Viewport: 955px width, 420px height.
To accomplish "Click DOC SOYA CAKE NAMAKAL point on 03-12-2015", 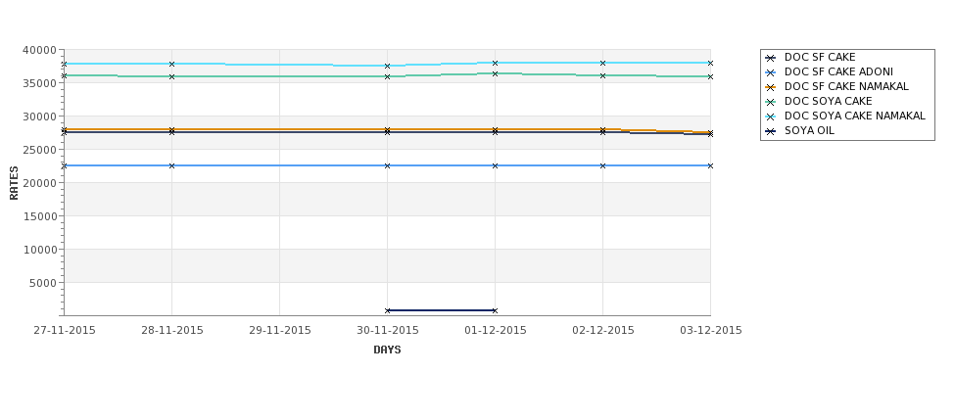I will (x=710, y=63).
